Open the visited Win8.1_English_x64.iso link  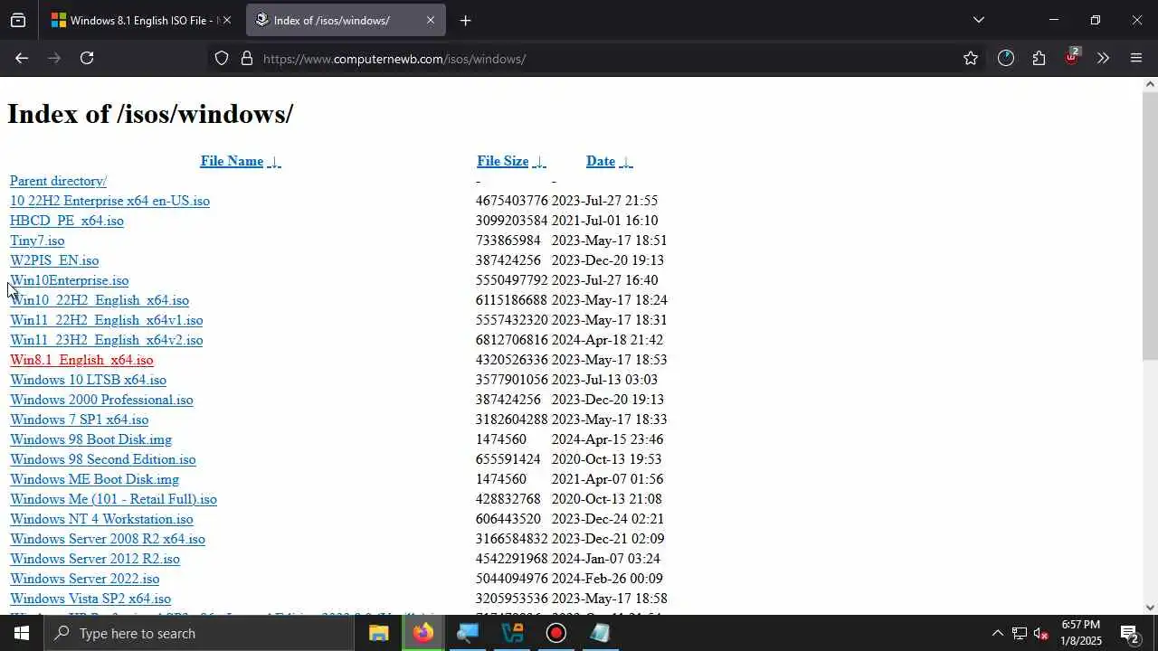pos(81,360)
